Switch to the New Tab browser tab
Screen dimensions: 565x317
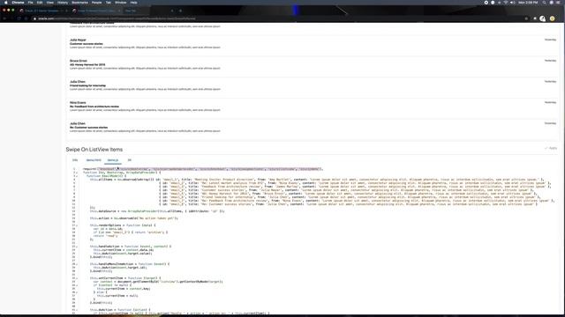tap(148, 11)
